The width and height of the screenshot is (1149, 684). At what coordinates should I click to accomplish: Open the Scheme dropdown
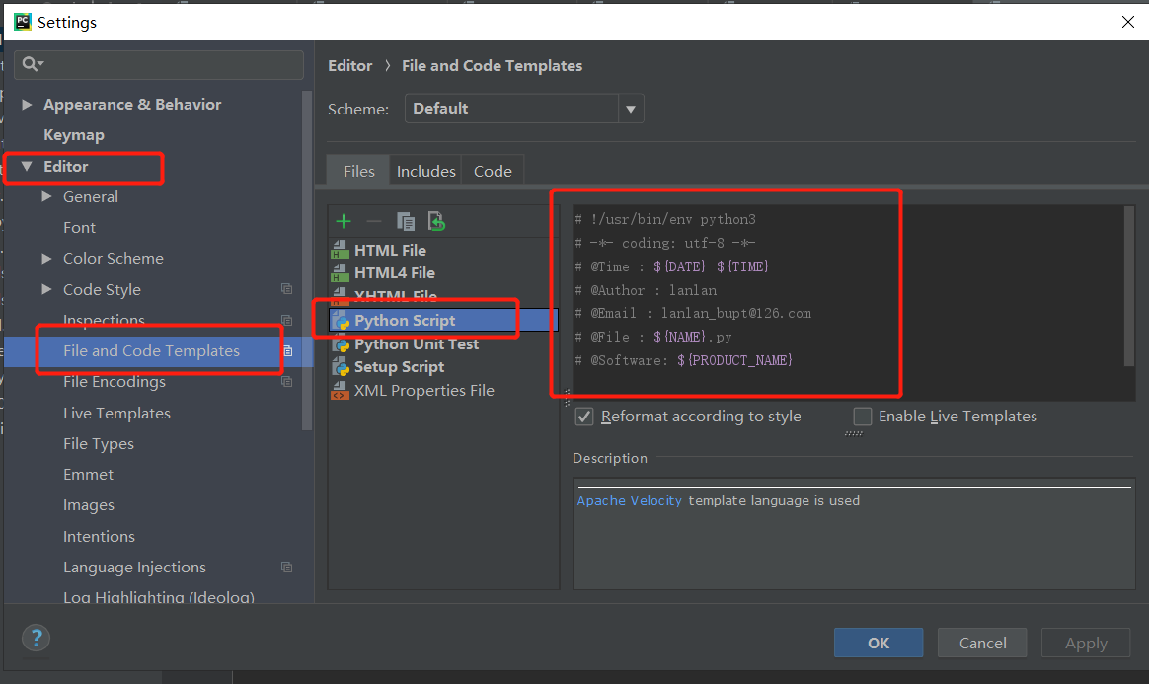click(630, 109)
